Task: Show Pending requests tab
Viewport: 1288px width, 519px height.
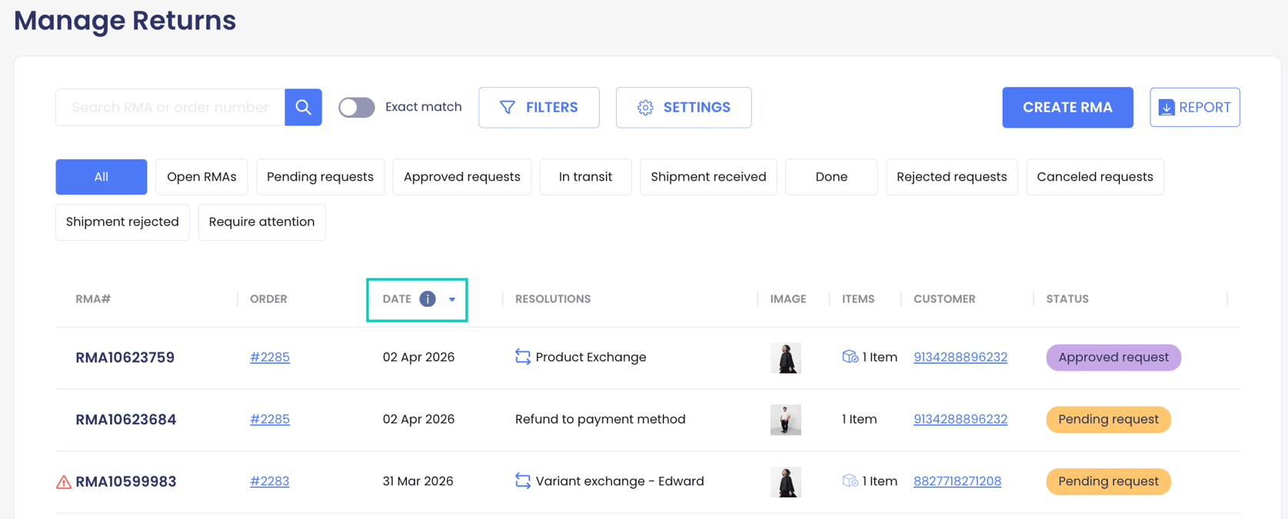Action: [x=320, y=177]
